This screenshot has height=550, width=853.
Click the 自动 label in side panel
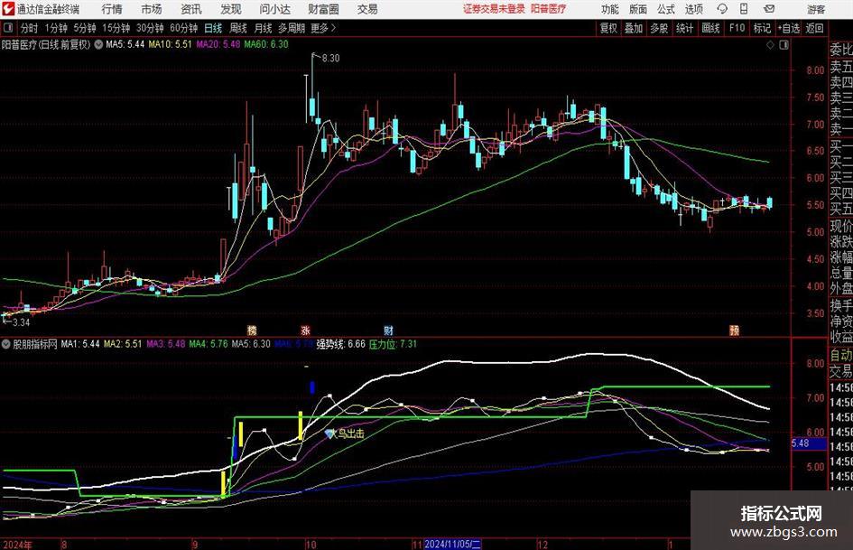point(841,355)
